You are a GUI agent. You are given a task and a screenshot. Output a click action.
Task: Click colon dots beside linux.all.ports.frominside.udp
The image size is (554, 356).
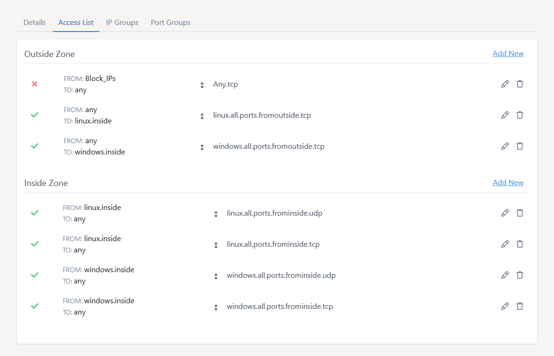point(216,214)
